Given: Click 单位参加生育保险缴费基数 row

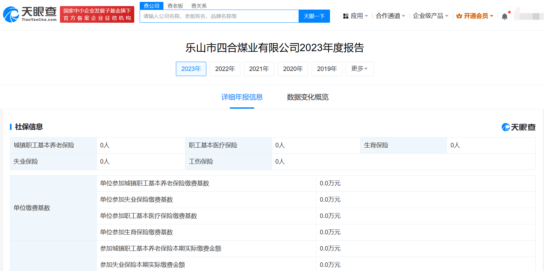Looking at the screenshot, I should tap(316, 232).
